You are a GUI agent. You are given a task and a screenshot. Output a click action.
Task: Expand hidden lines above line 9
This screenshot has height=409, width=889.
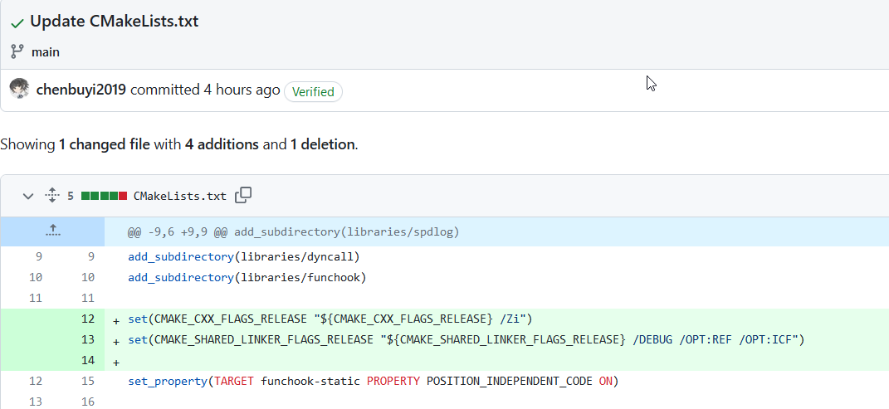pos(53,231)
